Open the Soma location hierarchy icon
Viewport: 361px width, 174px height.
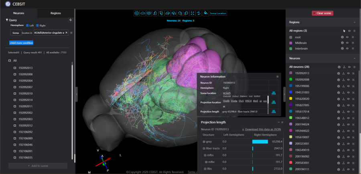tap(274, 93)
